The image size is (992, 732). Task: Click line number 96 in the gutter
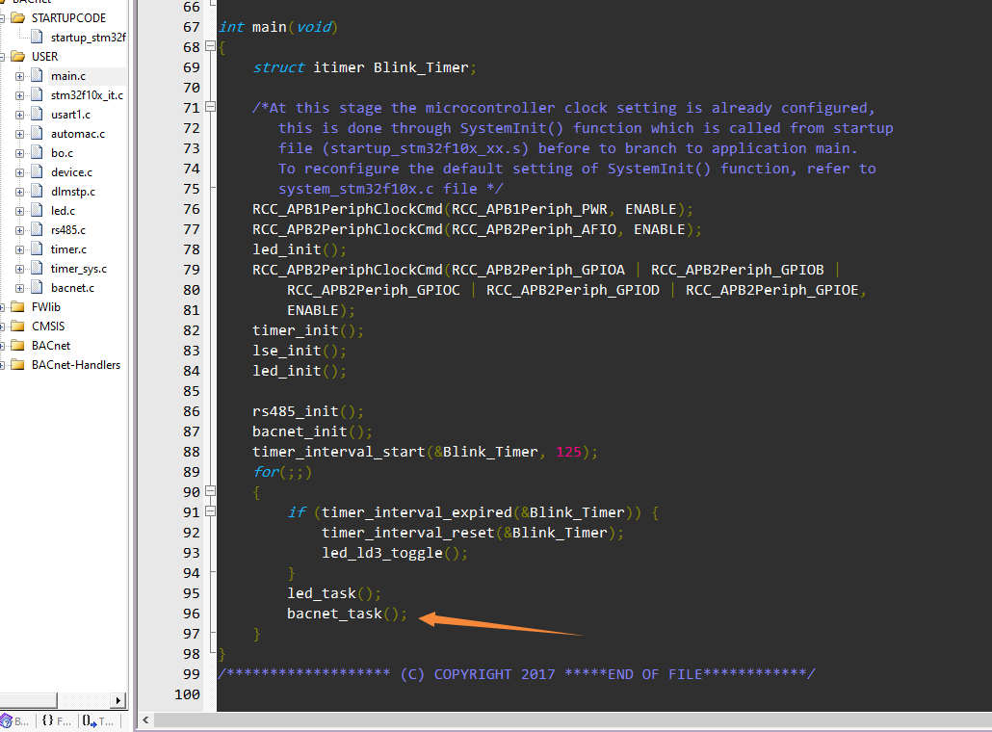(x=191, y=614)
